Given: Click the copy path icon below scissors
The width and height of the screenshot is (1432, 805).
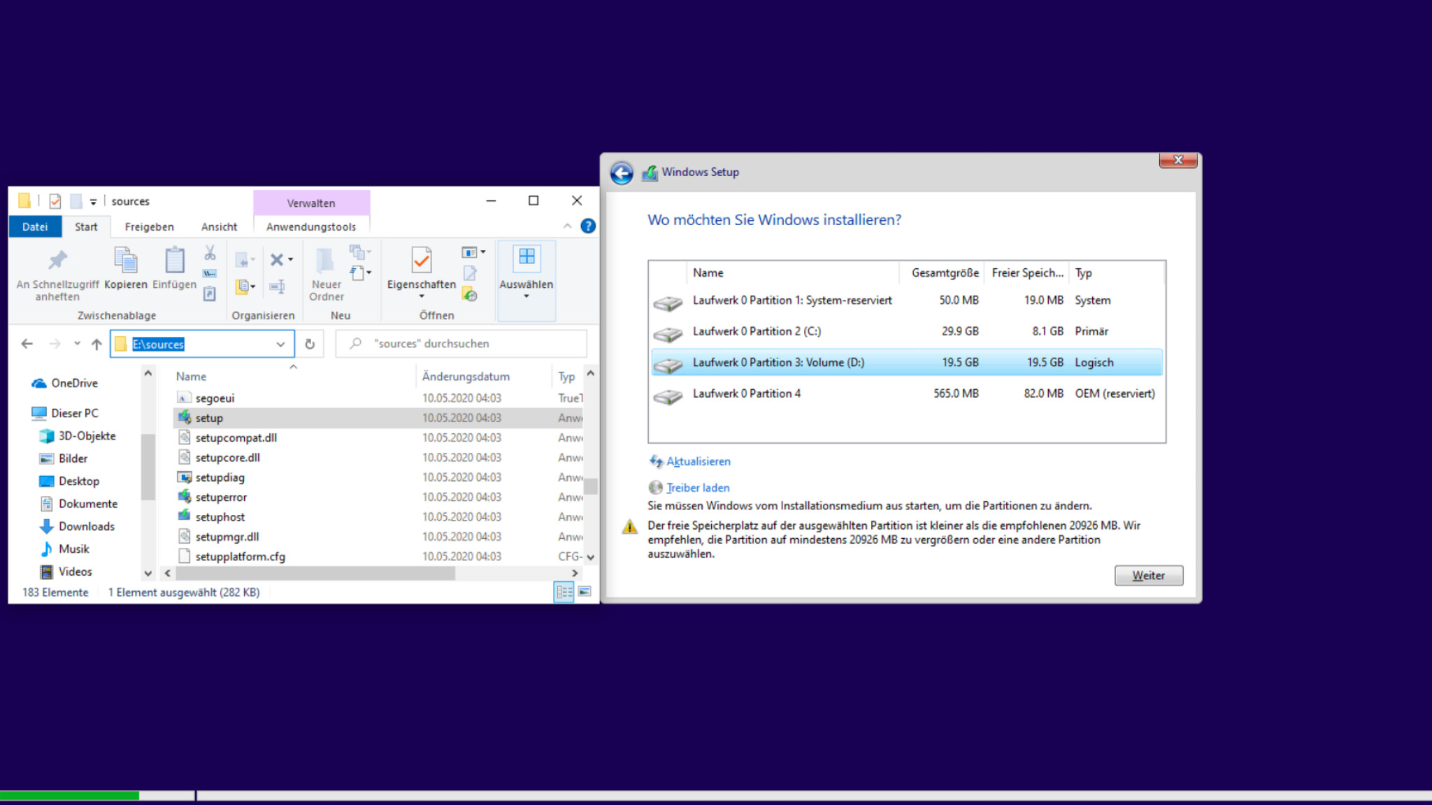Looking at the screenshot, I should 210,273.
